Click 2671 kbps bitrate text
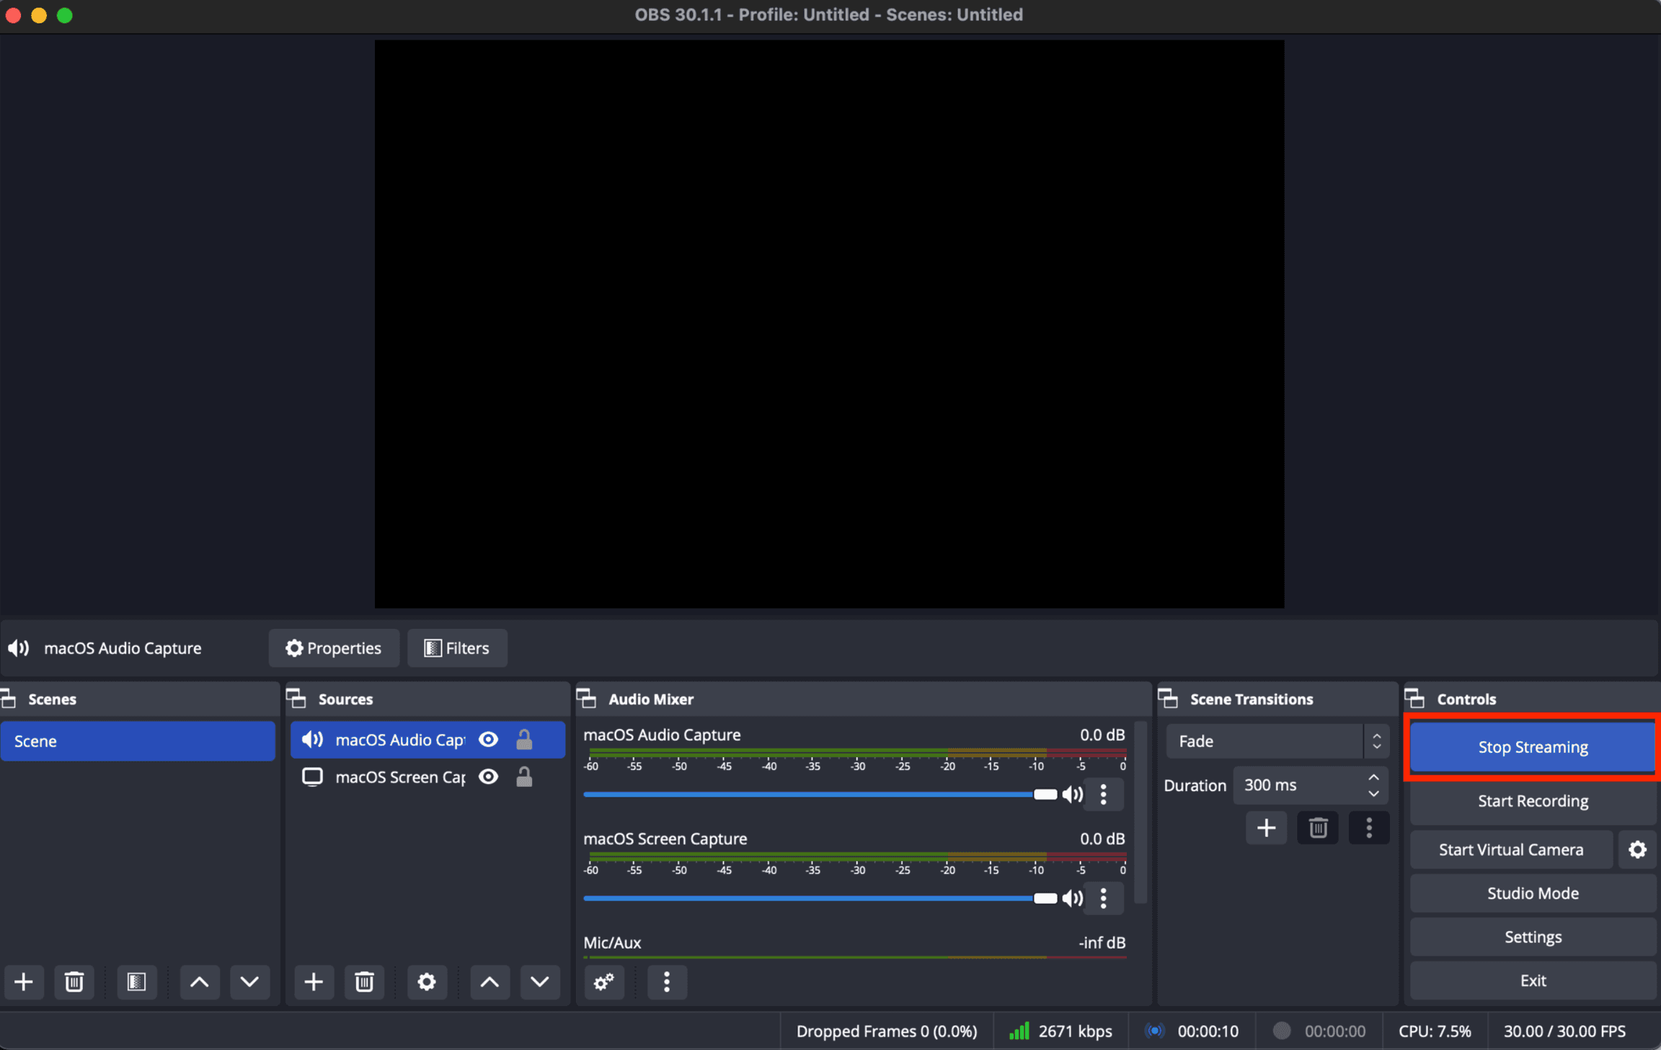 pos(1075,1031)
